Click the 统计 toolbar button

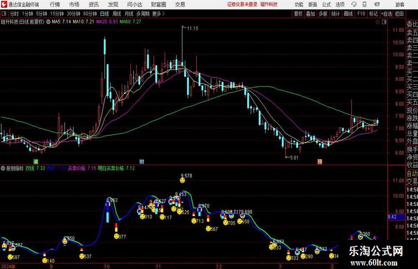pos(335,14)
